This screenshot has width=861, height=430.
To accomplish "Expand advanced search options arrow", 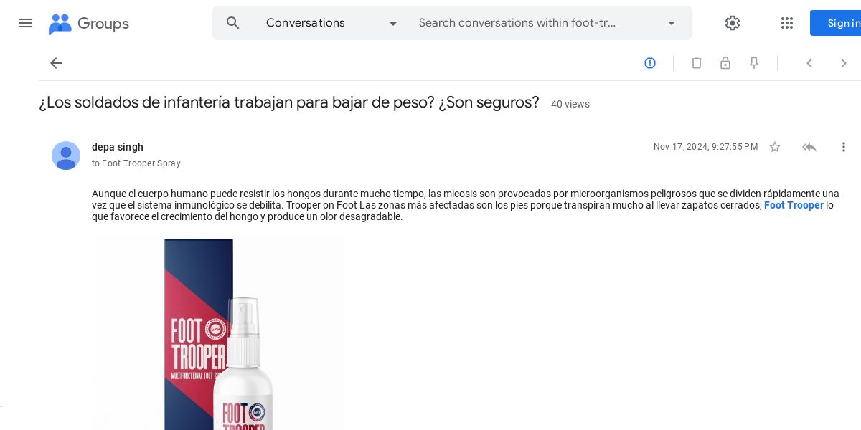I will tap(672, 23).
